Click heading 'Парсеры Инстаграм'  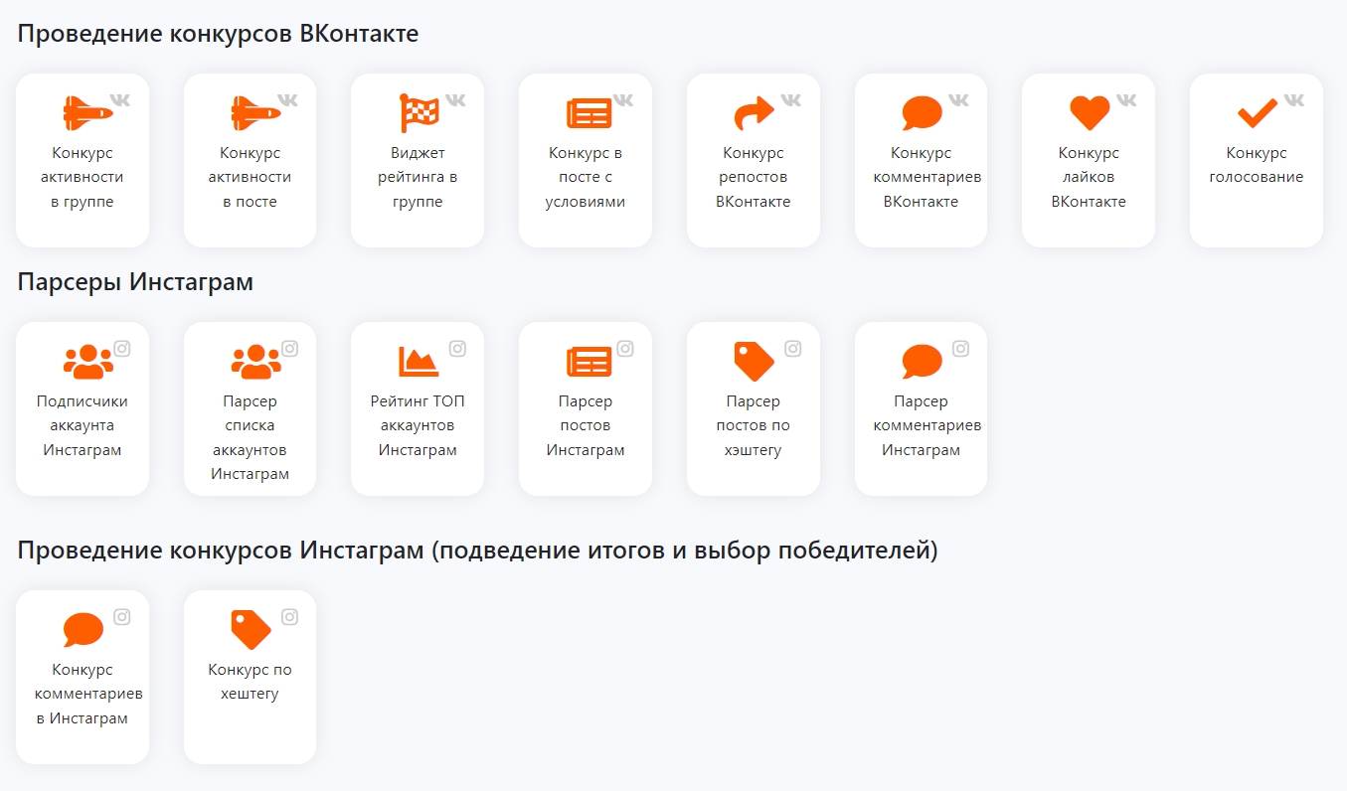pos(136,281)
